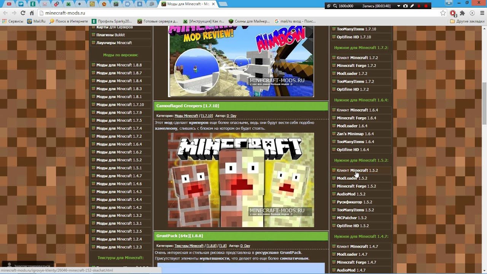
Task: Open Моды для Minecraft 1.7.10
Action: click(120, 105)
